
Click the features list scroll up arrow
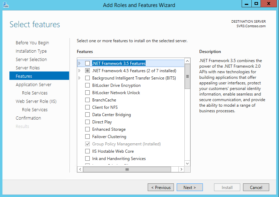(x=187, y=61)
